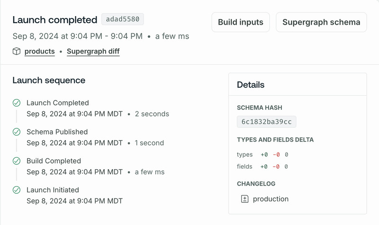
Task: Copy the launch ID badge adad5580
Action: point(123,19)
